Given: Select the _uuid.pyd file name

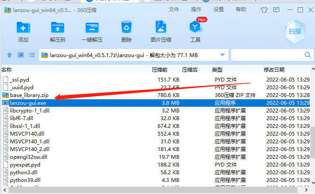Looking at the screenshot, I should pyautogui.click(x=22, y=88).
